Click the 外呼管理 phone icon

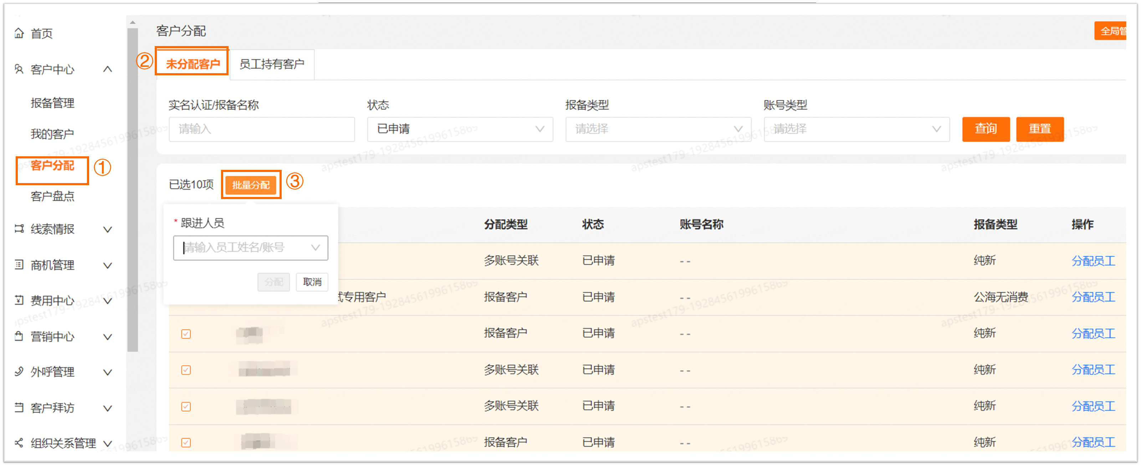click(x=19, y=371)
